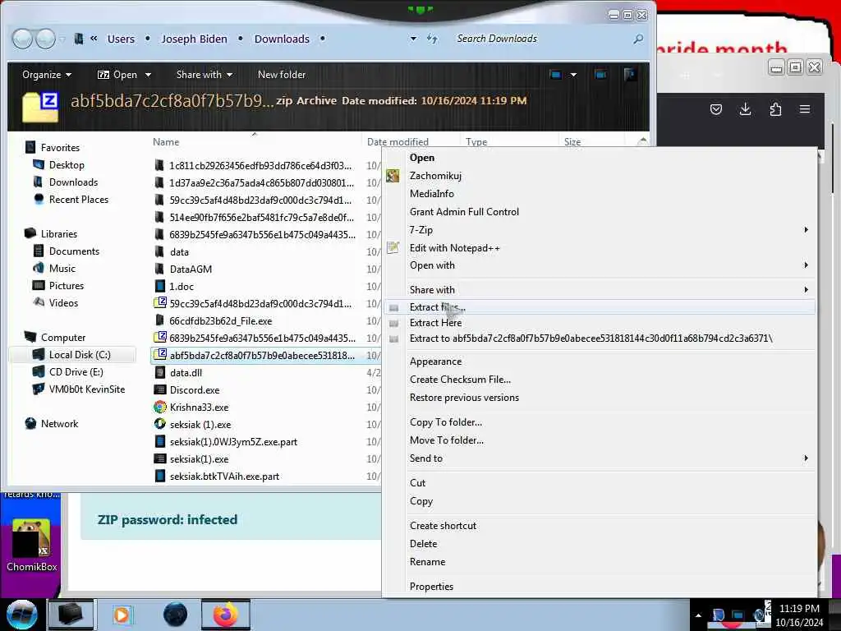Expand the Open button dropdown arrow
The image size is (841, 631).
click(148, 75)
